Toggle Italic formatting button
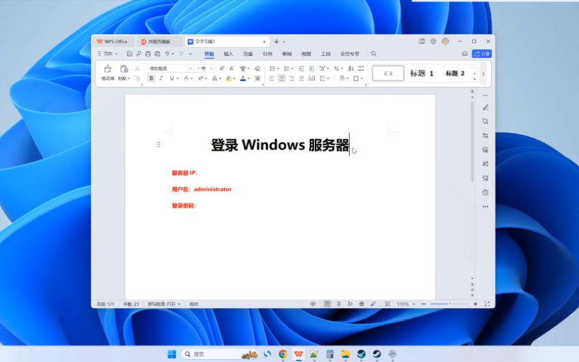The width and height of the screenshot is (579, 362). tap(161, 79)
